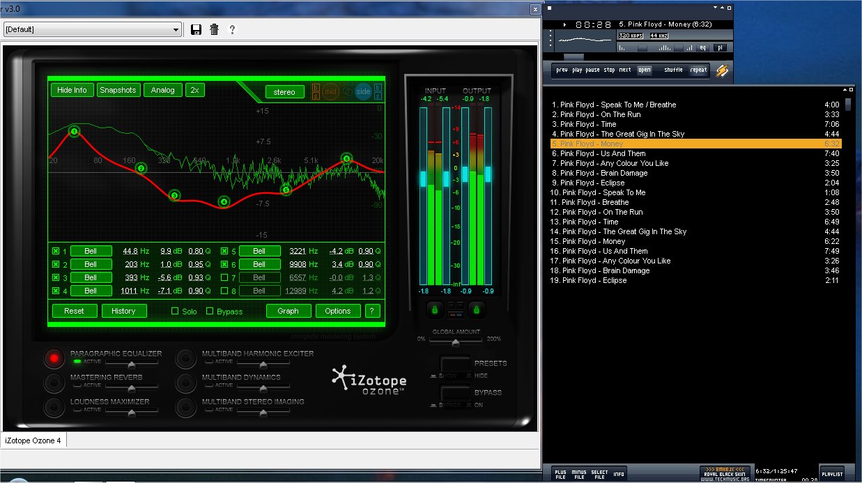Open band 6 Bell filter type selector
862x483 pixels.
click(259, 264)
